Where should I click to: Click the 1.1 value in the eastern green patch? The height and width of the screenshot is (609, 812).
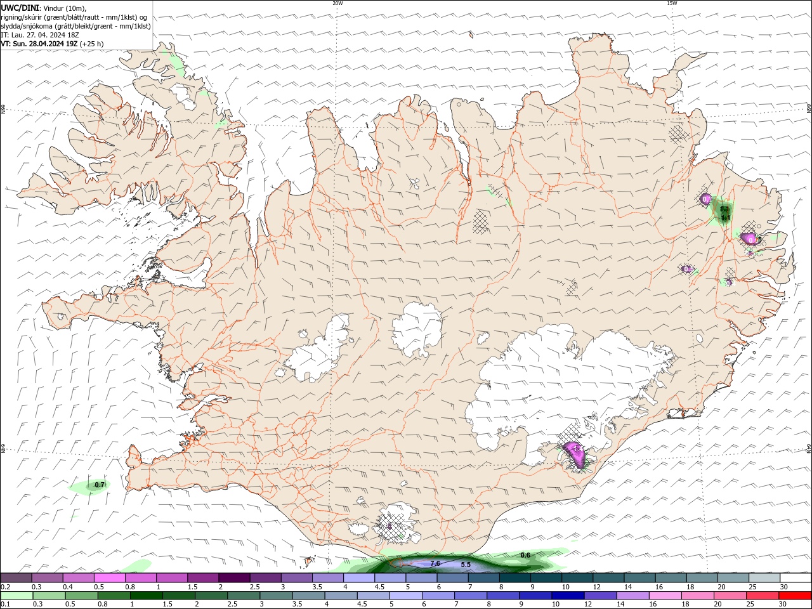coord(726,218)
